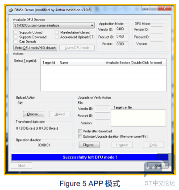
Task: Click the Verify button
Action: tap(154, 145)
